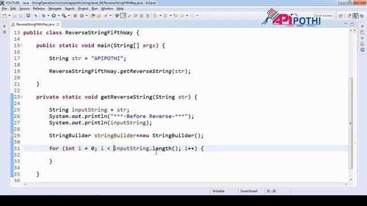The width and height of the screenshot is (367, 206).
Task: Click the Open Perspective icon
Action: tap(341, 15)
